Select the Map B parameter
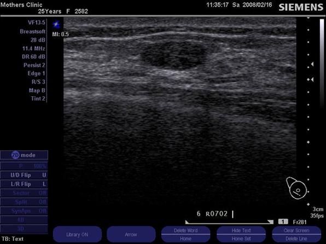326x244 pixels. coord(37,90)
